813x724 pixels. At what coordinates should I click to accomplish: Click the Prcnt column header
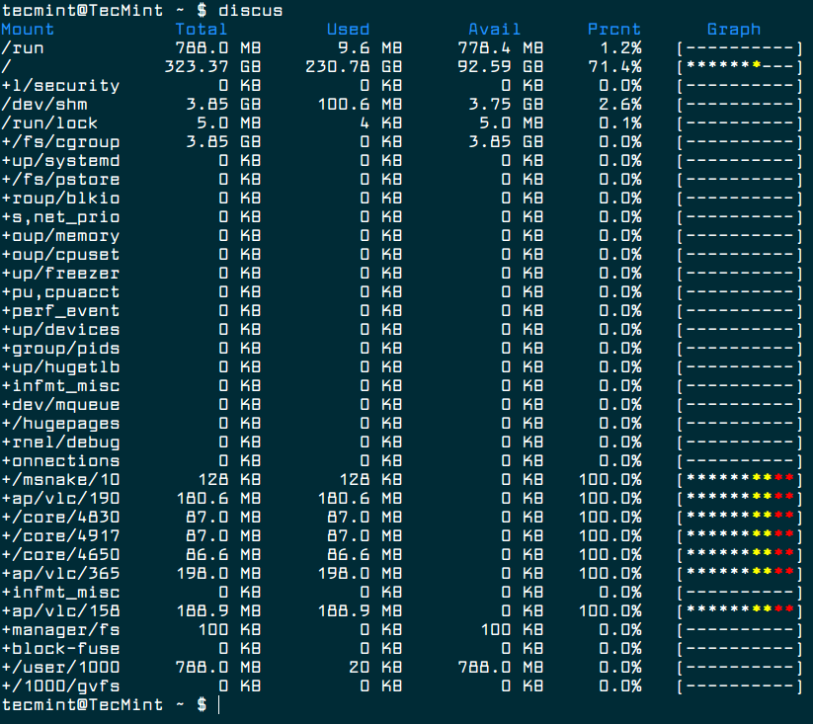614,29
